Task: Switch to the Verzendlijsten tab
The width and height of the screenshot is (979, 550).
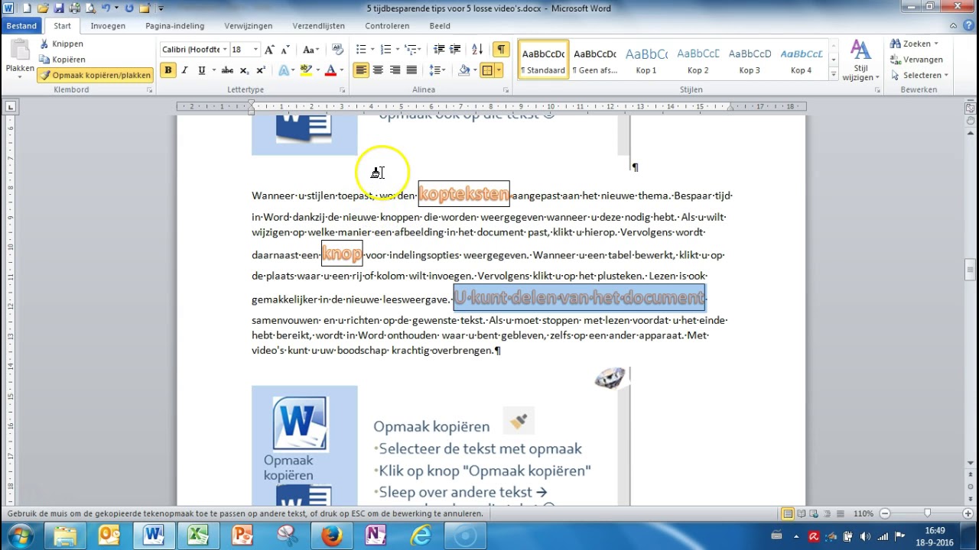Action: 319,26
